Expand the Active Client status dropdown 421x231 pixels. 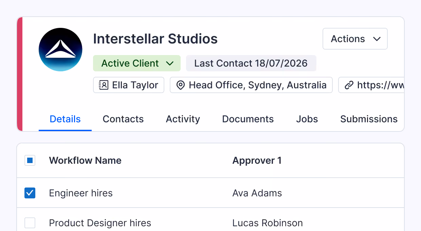(x=137, y=63)
